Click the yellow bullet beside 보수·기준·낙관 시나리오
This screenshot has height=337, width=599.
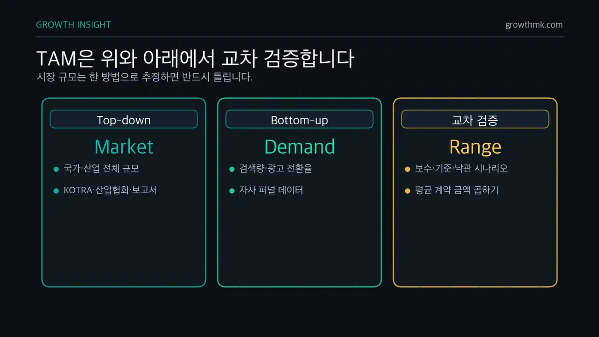pos(408,169)
